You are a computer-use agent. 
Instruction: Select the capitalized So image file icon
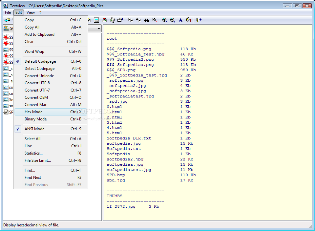point(6,100)
